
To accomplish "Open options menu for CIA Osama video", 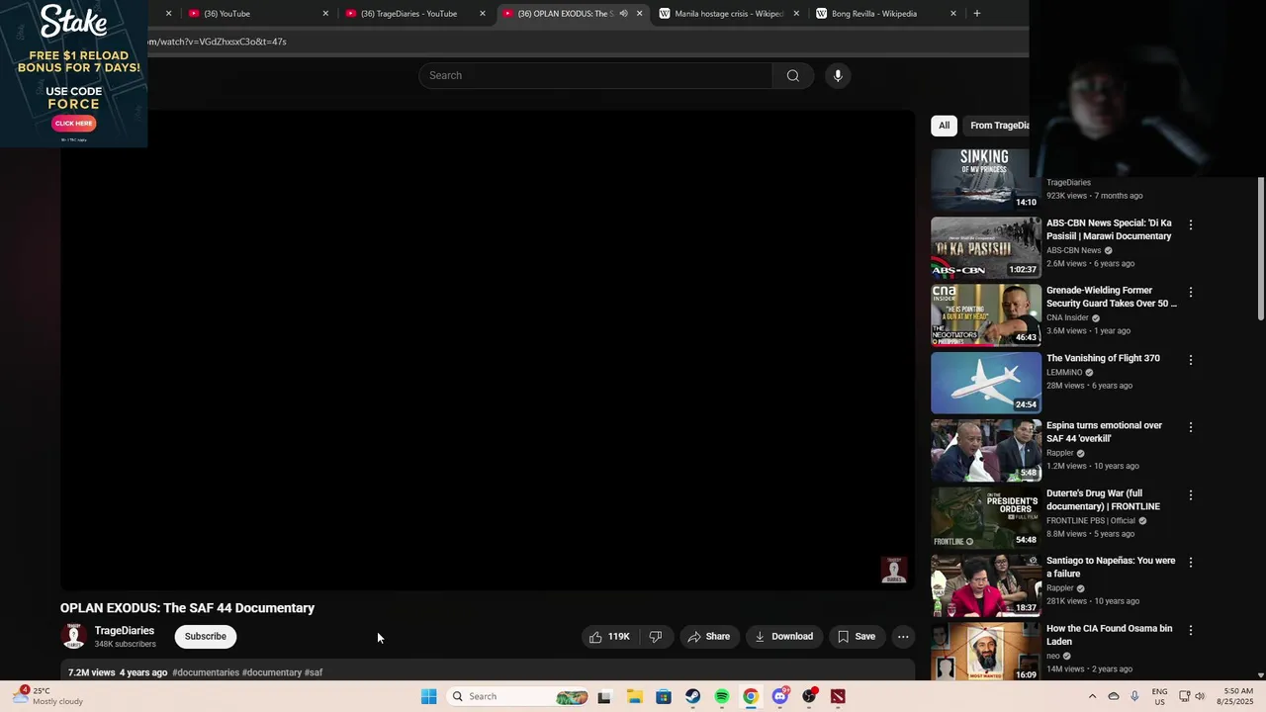I will click(1191, 630).
